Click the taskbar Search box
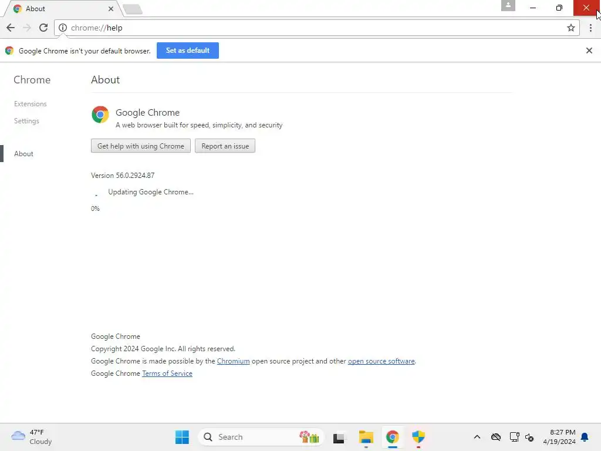601x451 pixels. coord(261,437)
